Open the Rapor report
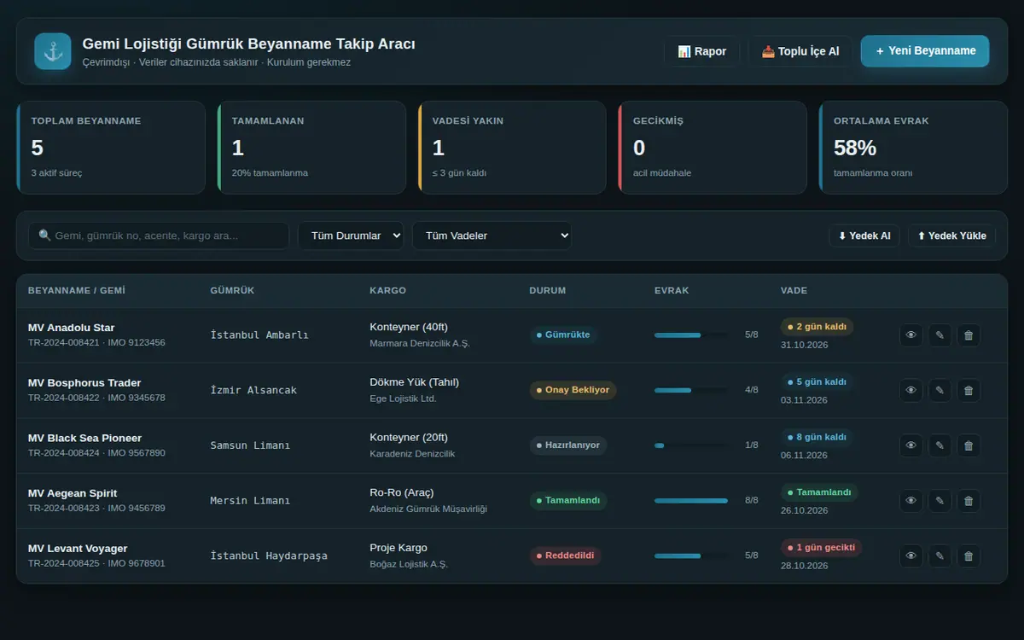This screenshot has width=1024, height=640. coord(701,51)
